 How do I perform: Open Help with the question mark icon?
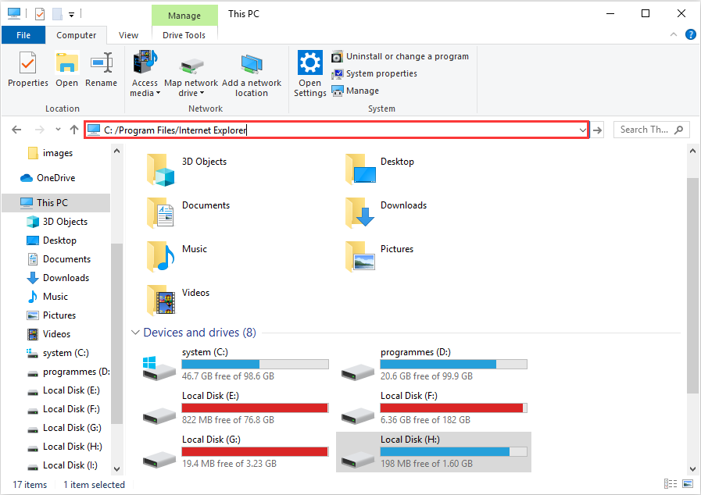(691, 34)
